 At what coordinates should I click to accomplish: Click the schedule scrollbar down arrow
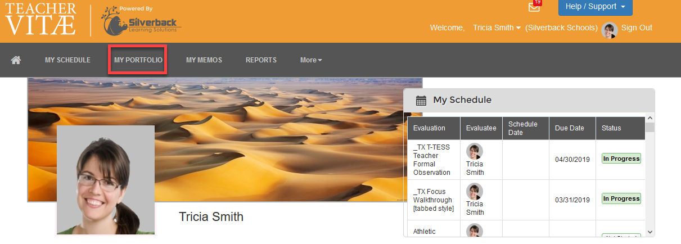tap(650, 232)
